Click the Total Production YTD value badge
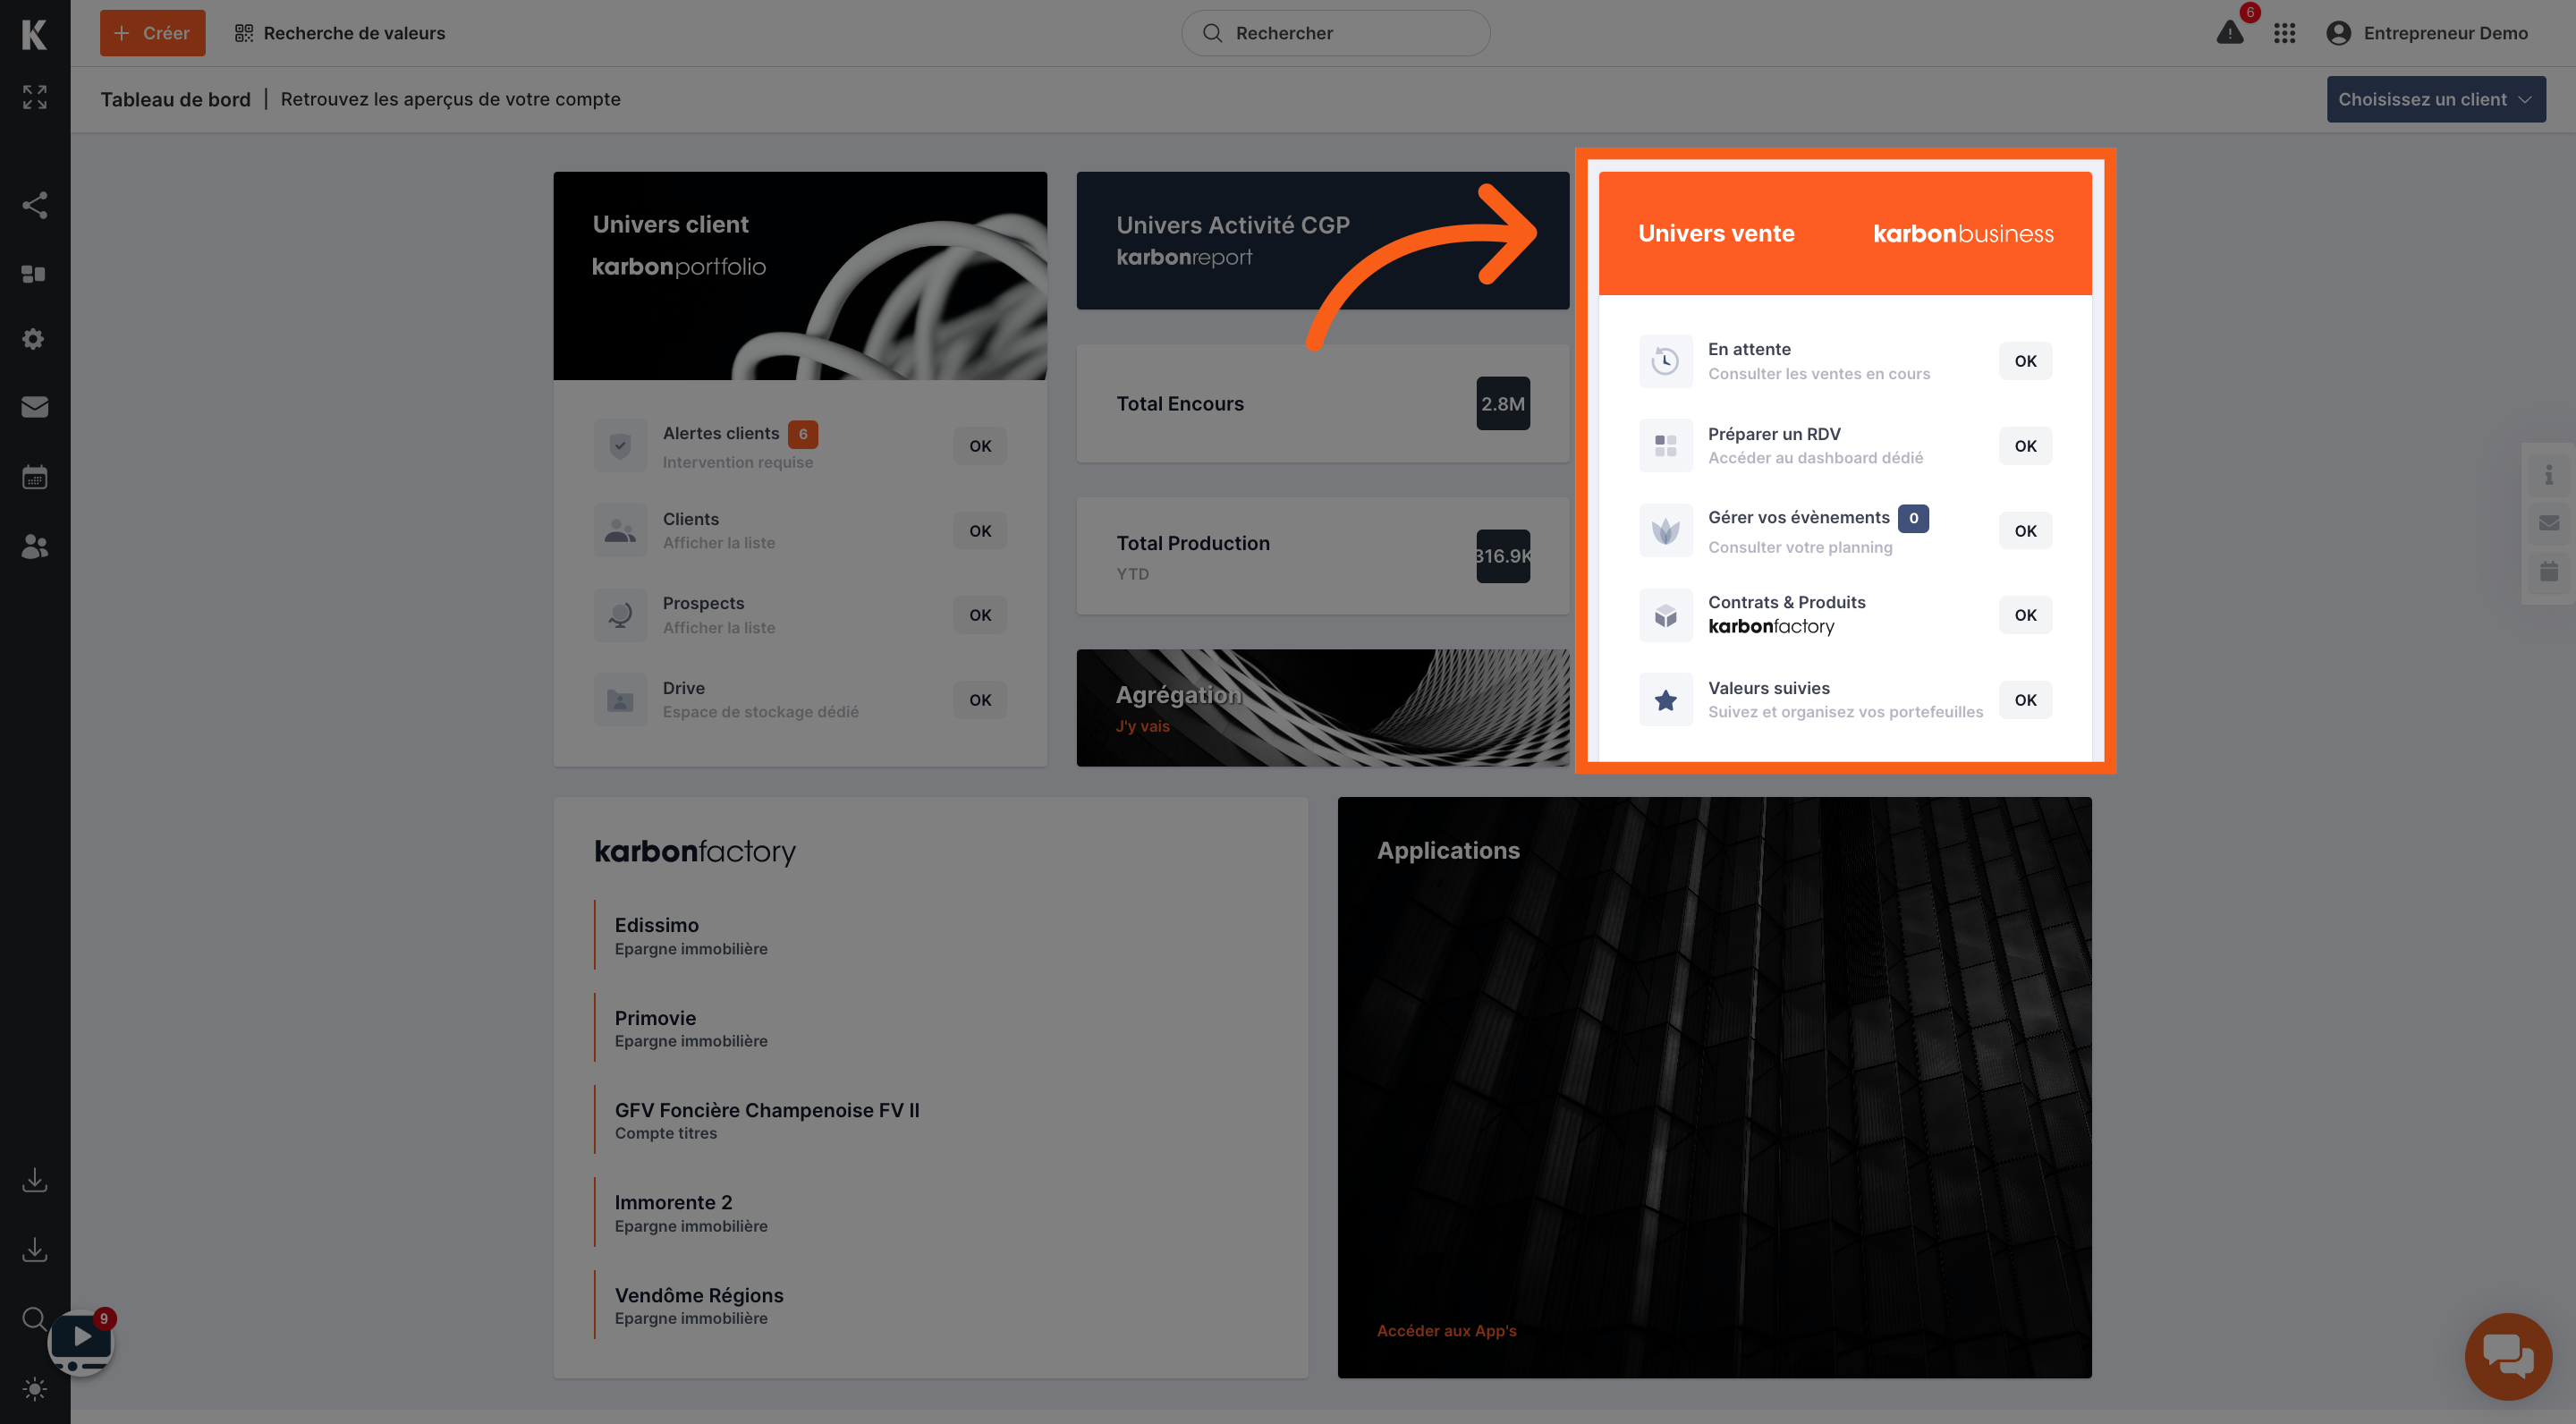 point(1502,556)
